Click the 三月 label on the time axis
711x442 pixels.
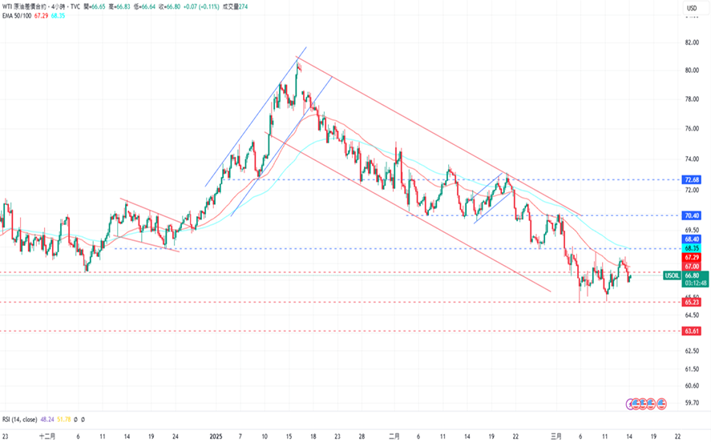pyautogui.click(x=556, y=436)
